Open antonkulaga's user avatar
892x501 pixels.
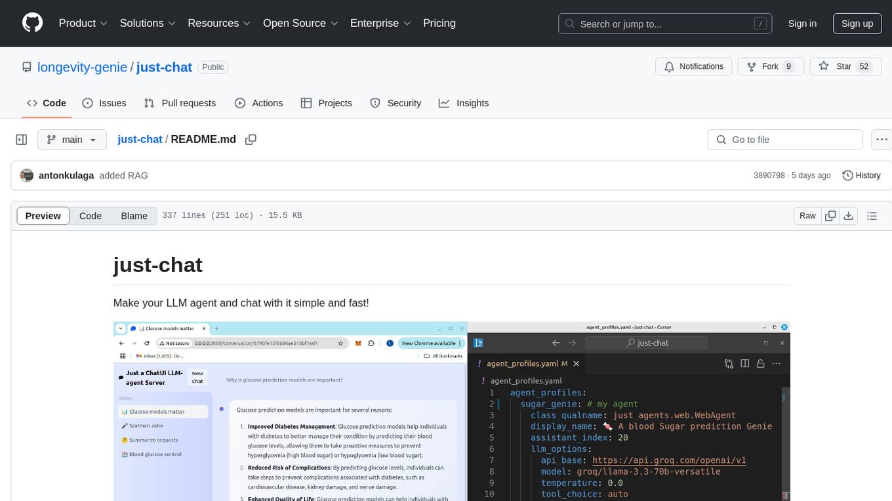(x=27, y=175)
